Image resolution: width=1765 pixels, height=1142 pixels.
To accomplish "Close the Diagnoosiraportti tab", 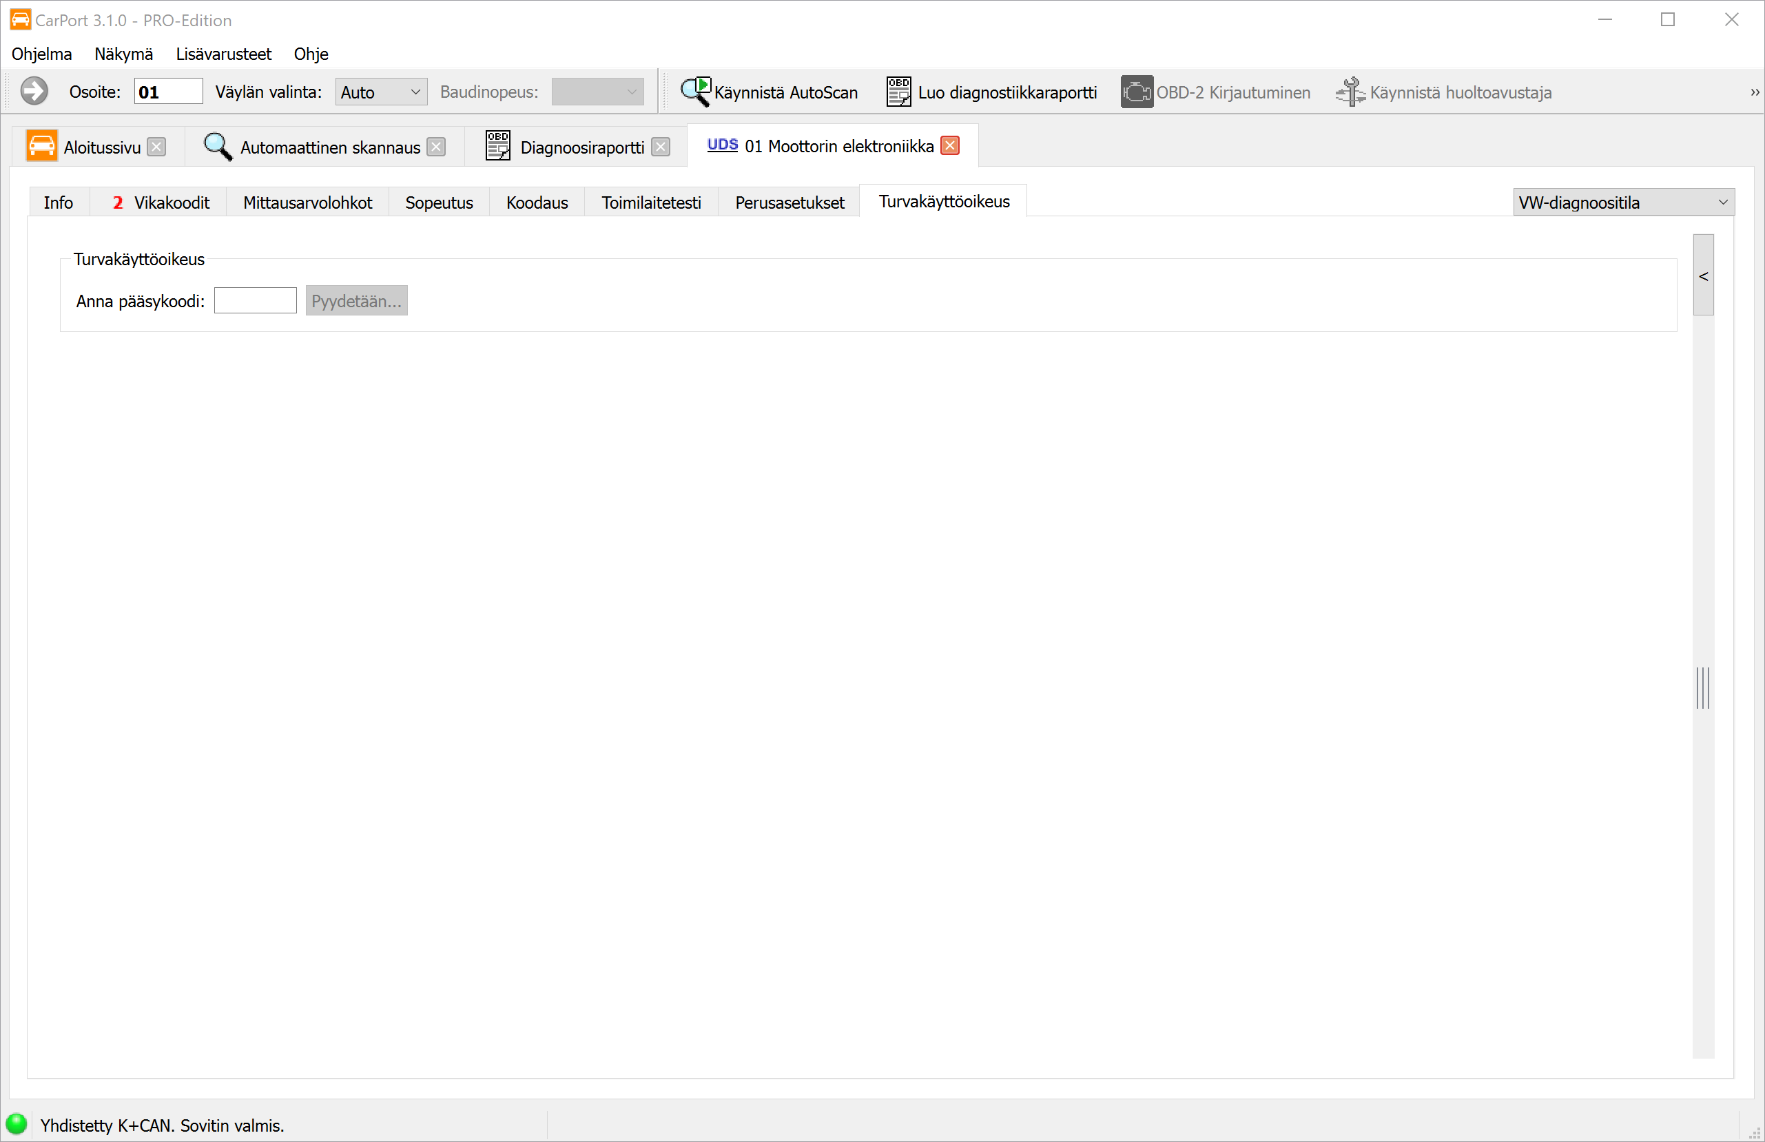I will (660, 147).
